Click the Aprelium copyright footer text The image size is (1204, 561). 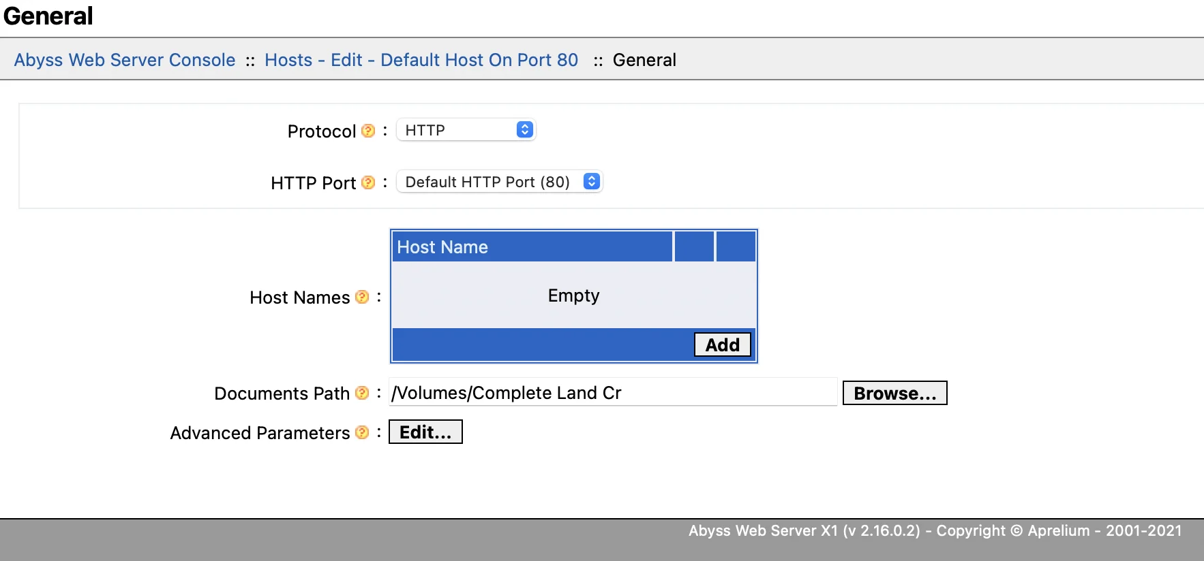coord(935,531)
